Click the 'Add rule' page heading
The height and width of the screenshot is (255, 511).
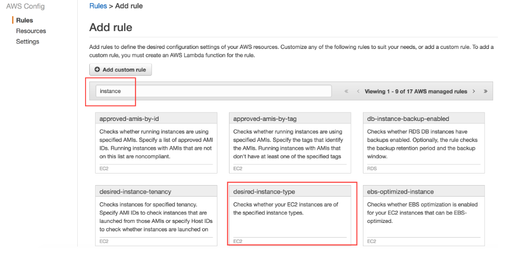[111, 27]
